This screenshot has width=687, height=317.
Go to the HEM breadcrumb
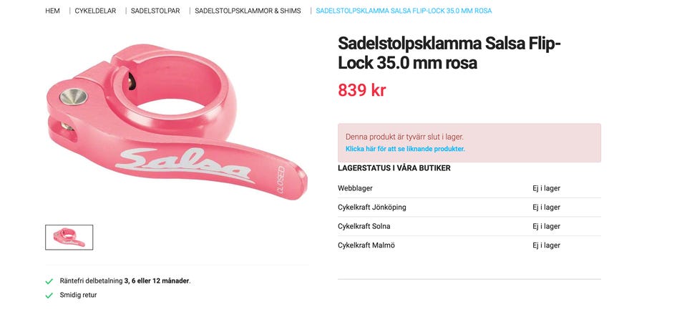pos(52,11)
